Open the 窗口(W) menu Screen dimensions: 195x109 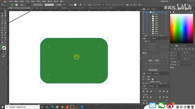(50, 1)
